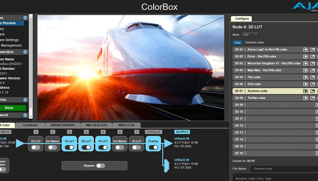
Task: Toggle the Bypass switch
Action: click(101, 166)
